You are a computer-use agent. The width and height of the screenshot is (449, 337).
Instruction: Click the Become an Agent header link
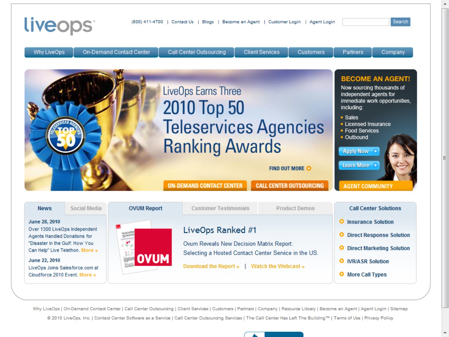[x=241, y=22]
